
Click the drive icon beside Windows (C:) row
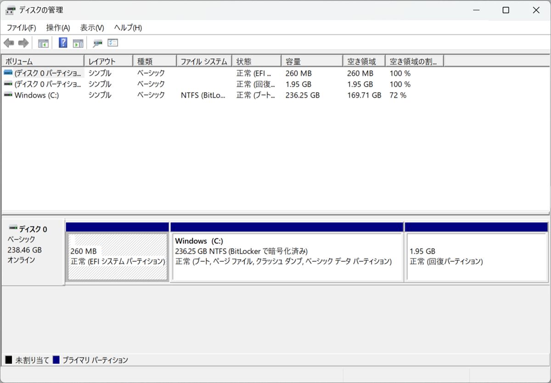pyautogui.click(x=8, y=95)
